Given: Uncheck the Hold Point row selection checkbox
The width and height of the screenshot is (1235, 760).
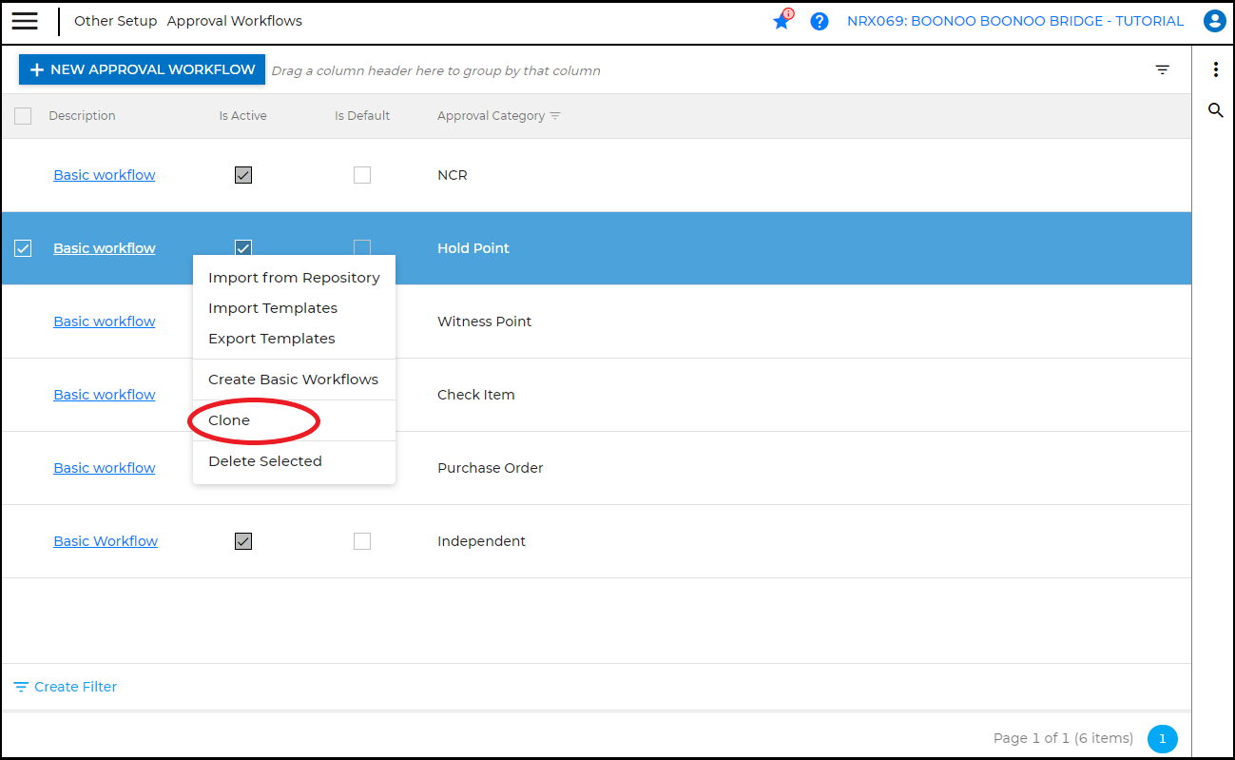Looking at the screenshot, I should coord(23,248).
